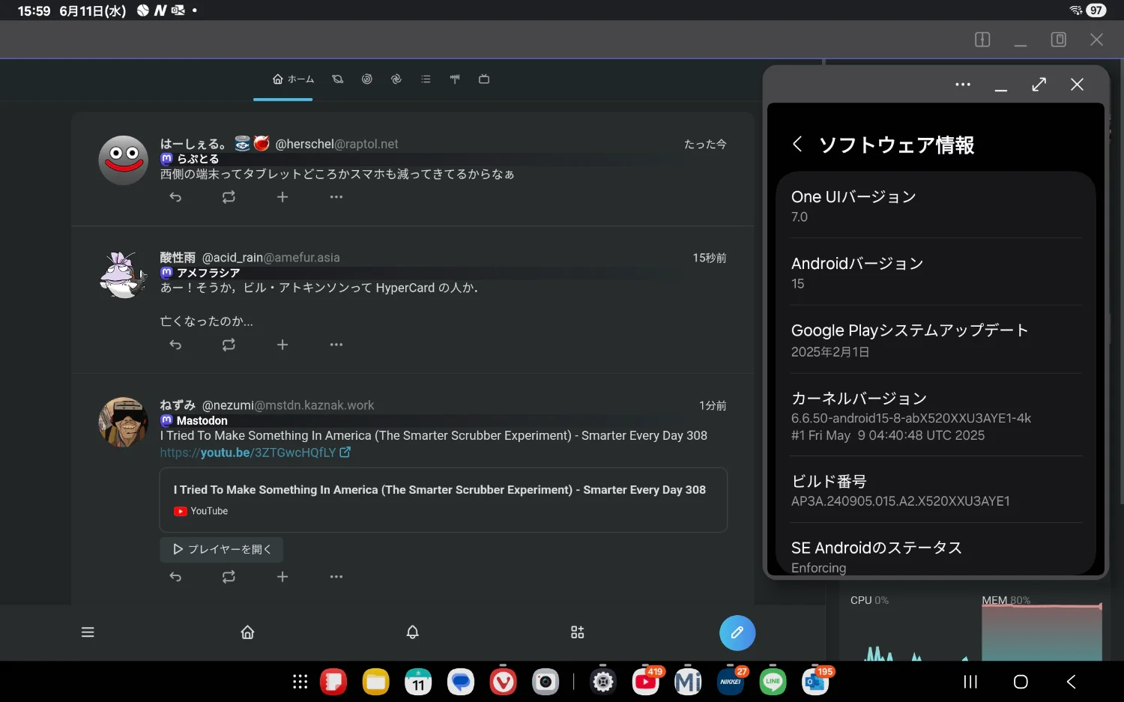This screenshot has width=1124, height=702.
Task: Open the app drawer grid in taskbar
Action: pos(300,682)
